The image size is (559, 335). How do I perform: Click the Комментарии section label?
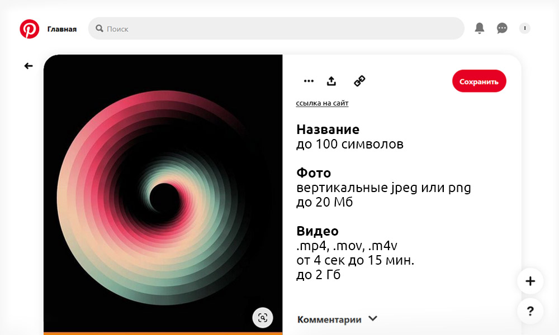(329, 320)
